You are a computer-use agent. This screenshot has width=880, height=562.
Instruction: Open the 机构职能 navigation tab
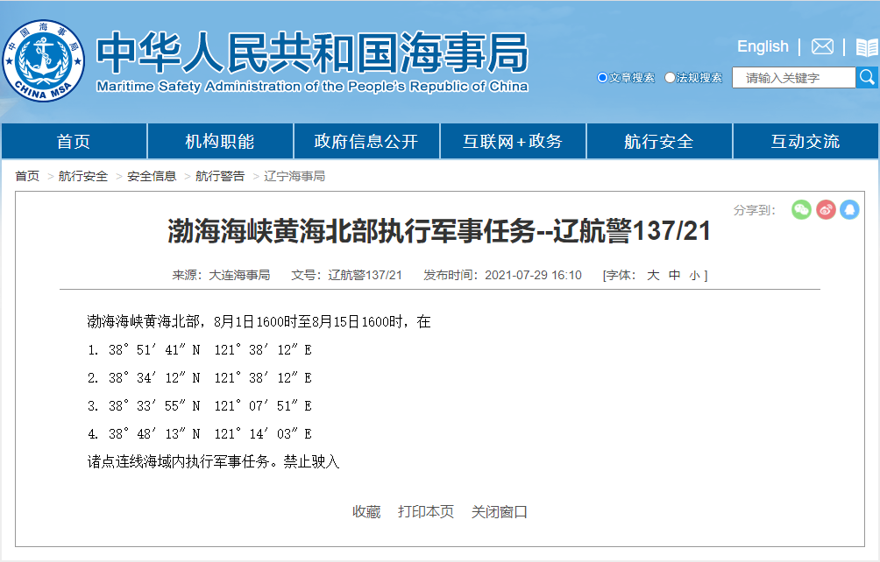pyautogui.click(x=220, y=141)
